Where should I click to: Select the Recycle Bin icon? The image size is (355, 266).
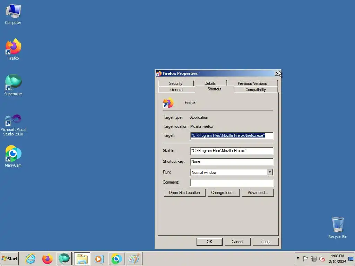(338, 228)
